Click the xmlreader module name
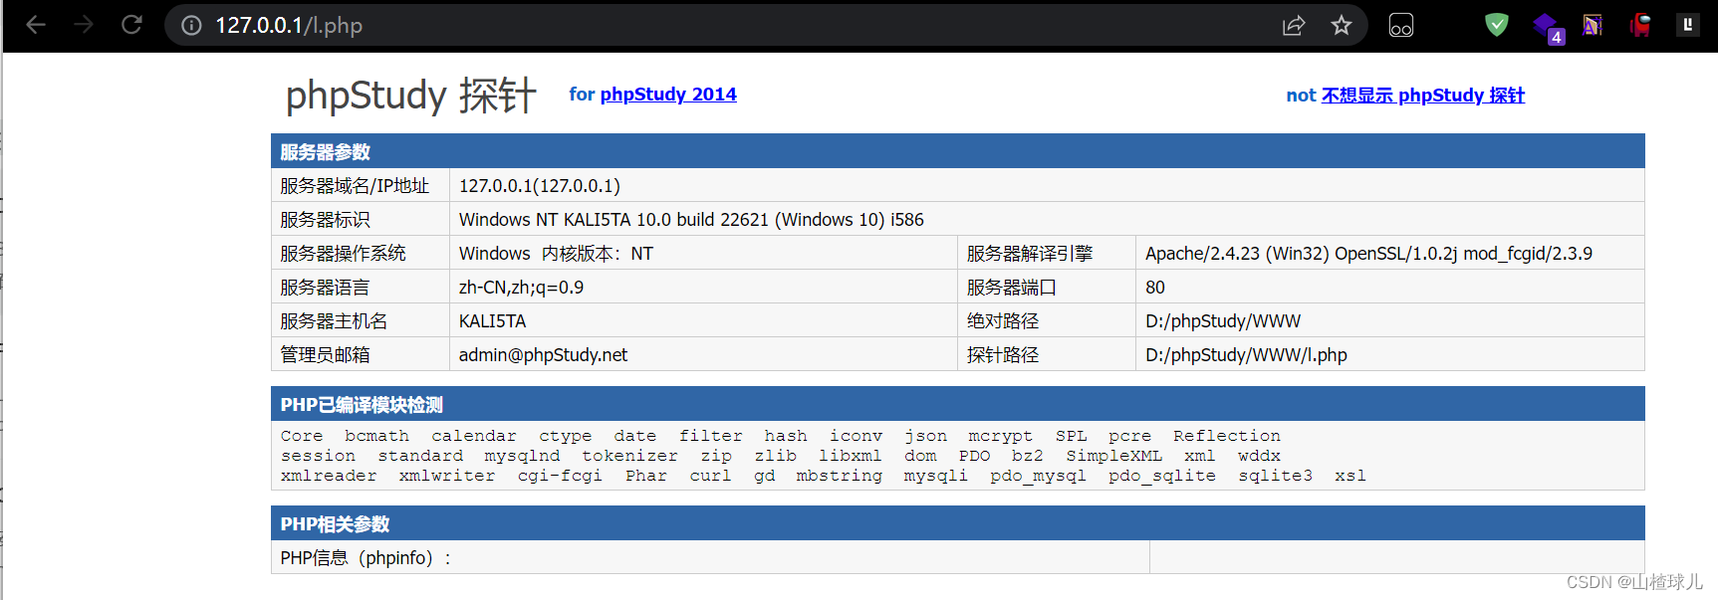The height and width of the screenshot is (600, 1718). point(329,476)
